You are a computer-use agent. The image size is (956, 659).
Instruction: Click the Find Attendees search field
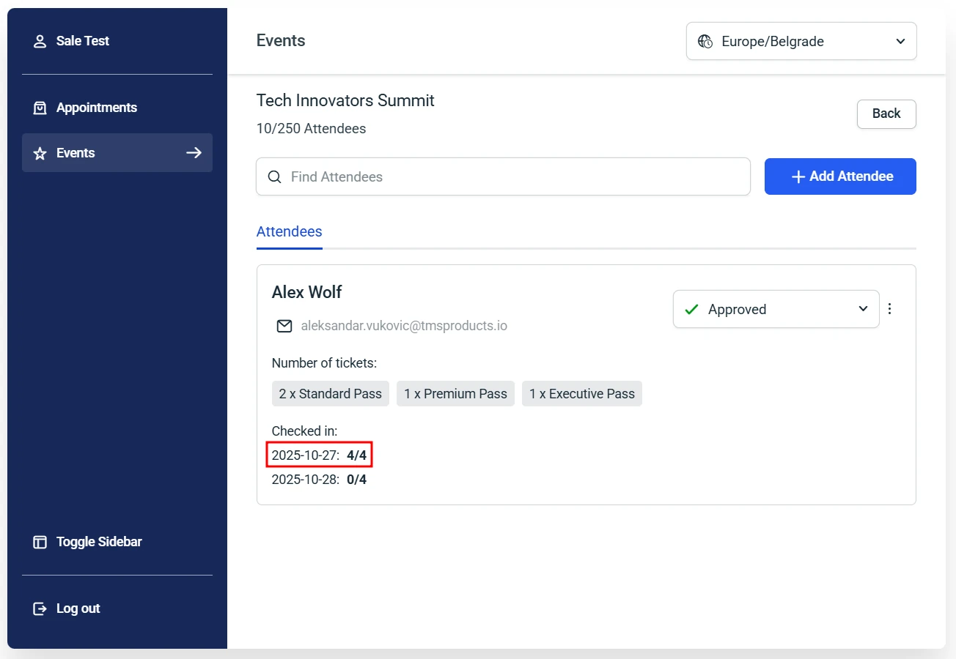513,177
